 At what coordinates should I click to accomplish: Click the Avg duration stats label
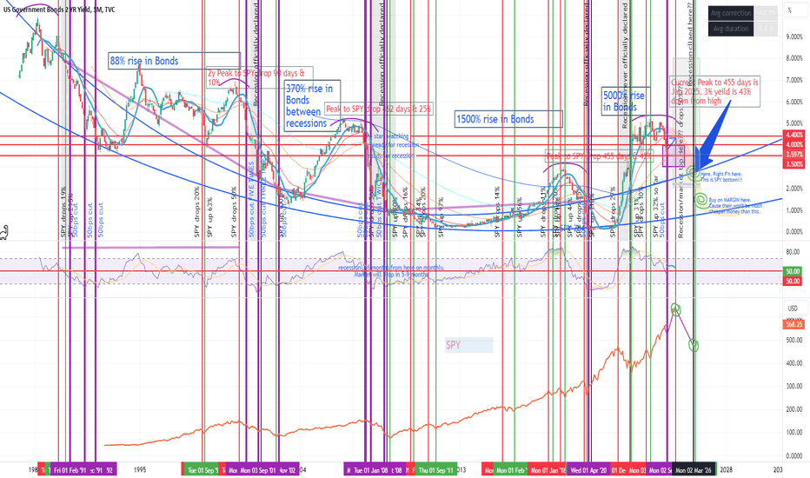[x=730, y=29]
